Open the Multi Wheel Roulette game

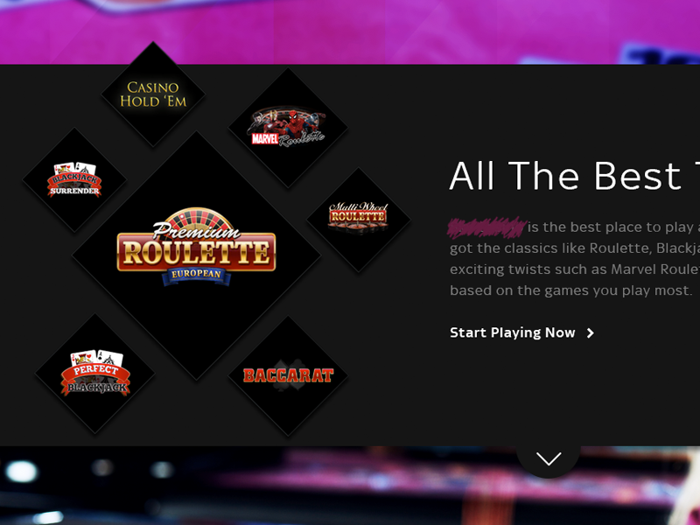[359, 220]
